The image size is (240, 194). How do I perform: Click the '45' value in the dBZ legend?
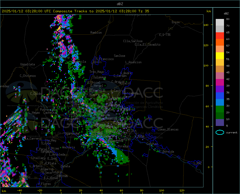228,72
